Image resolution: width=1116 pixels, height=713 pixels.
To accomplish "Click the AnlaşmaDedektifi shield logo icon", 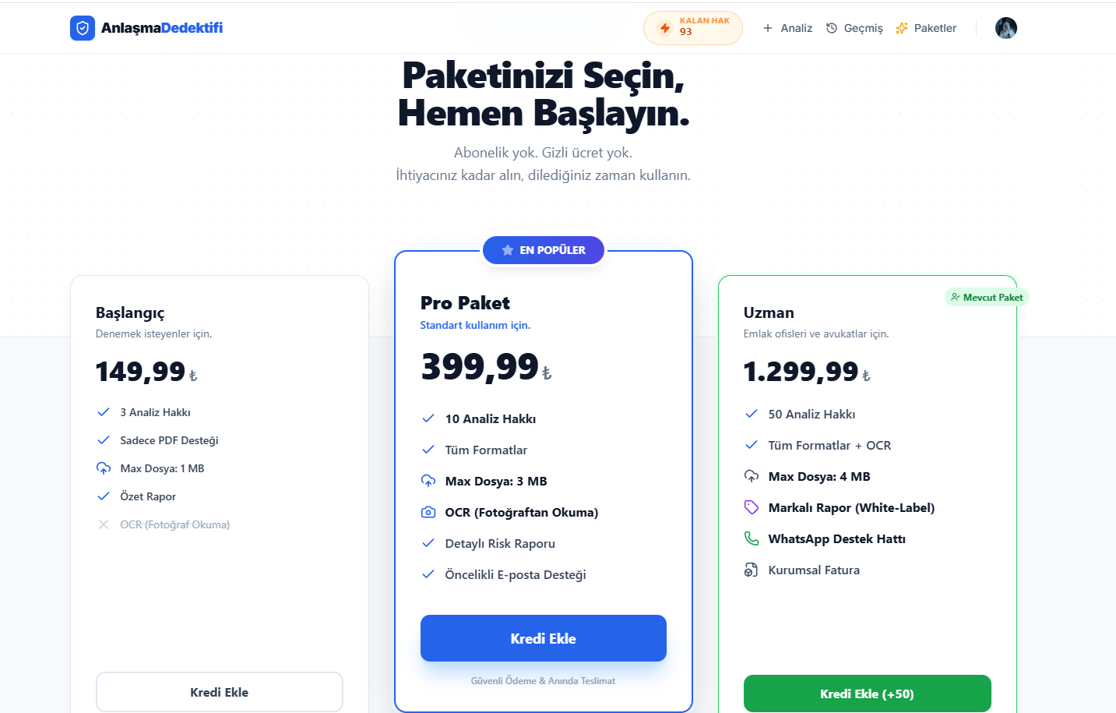I will click(x=83, y=28).
